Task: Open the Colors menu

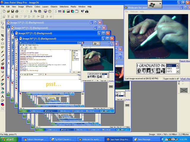Action: click(37, 7)
